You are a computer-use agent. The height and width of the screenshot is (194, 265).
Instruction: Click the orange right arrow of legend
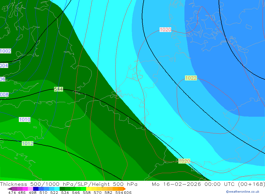click(125, 189)
